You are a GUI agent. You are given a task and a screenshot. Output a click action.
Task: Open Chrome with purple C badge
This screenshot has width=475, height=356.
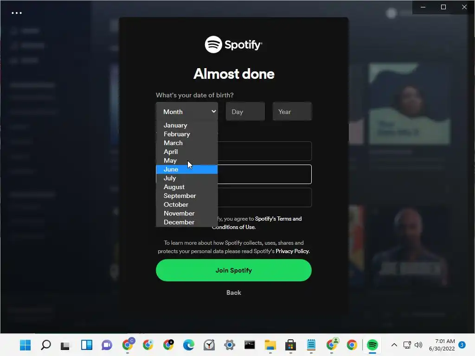[128, 344]
